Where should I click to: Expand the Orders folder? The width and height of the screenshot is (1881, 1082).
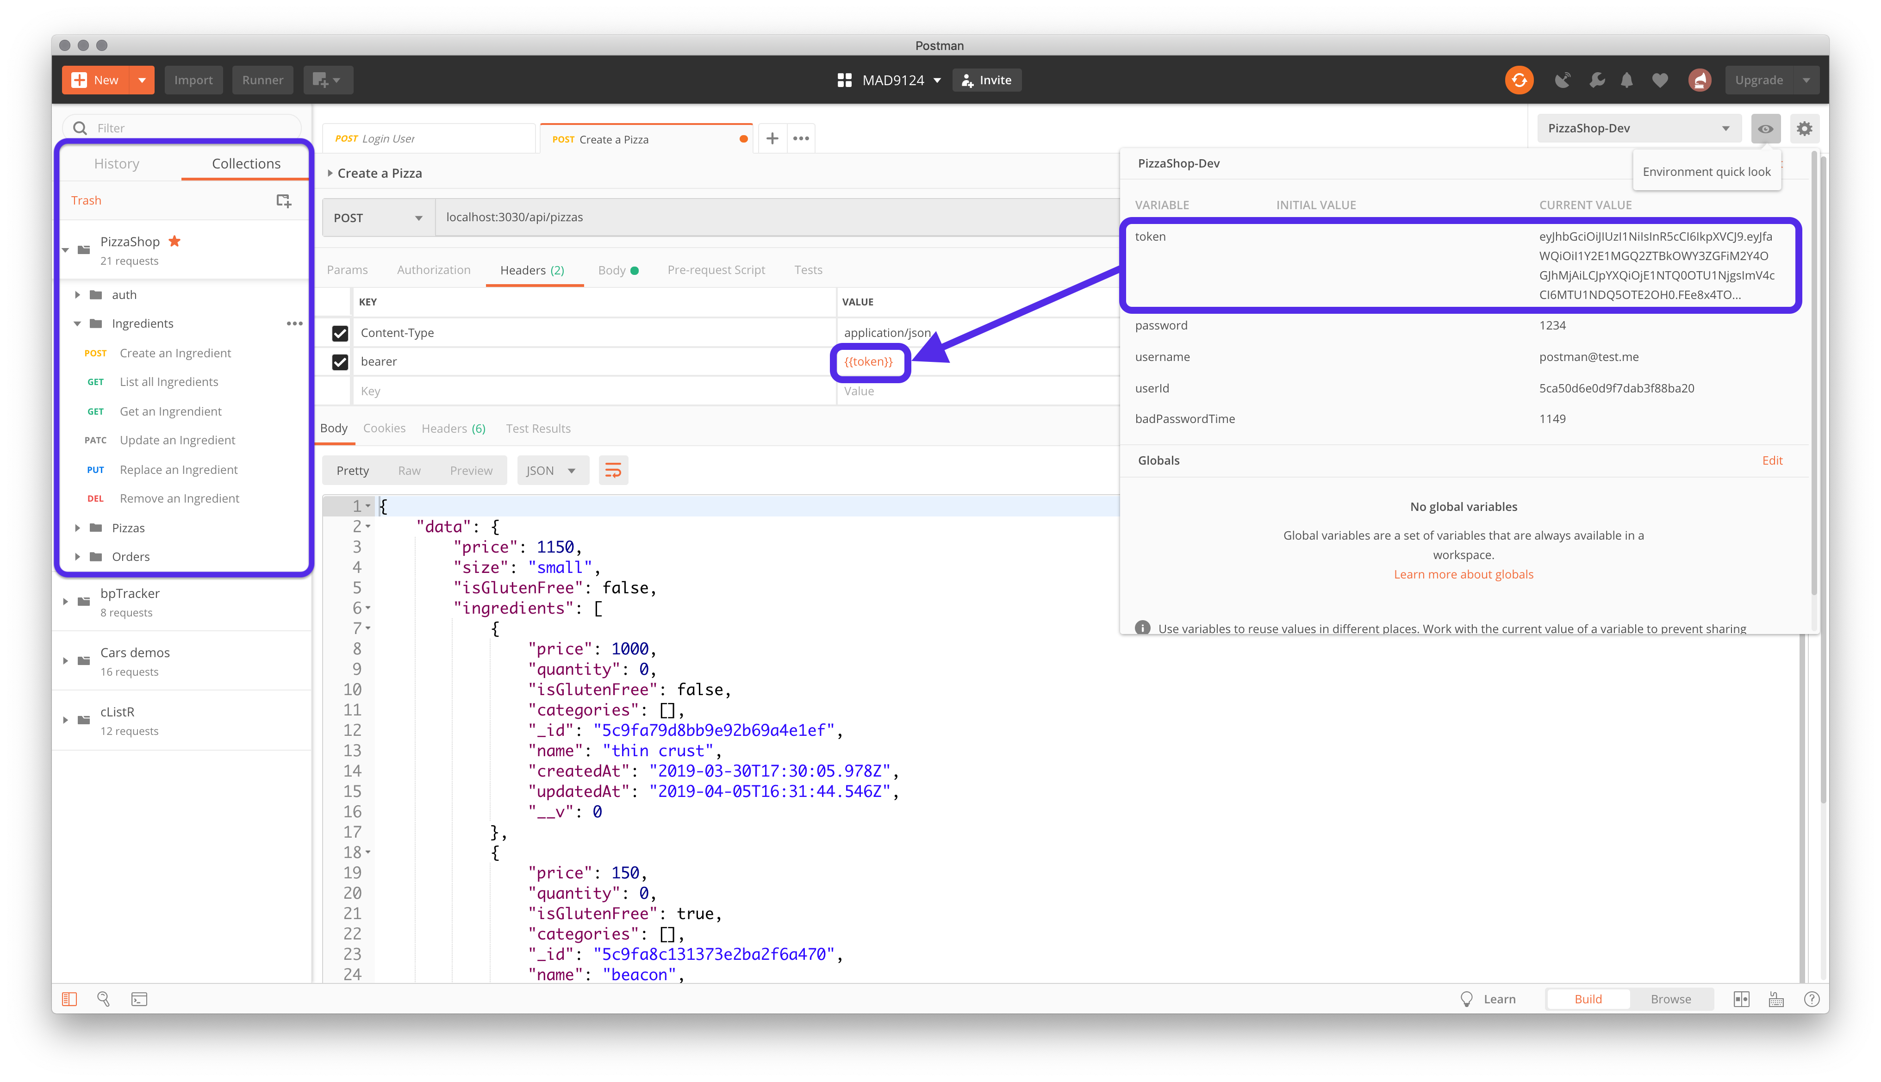pos(77,557)
